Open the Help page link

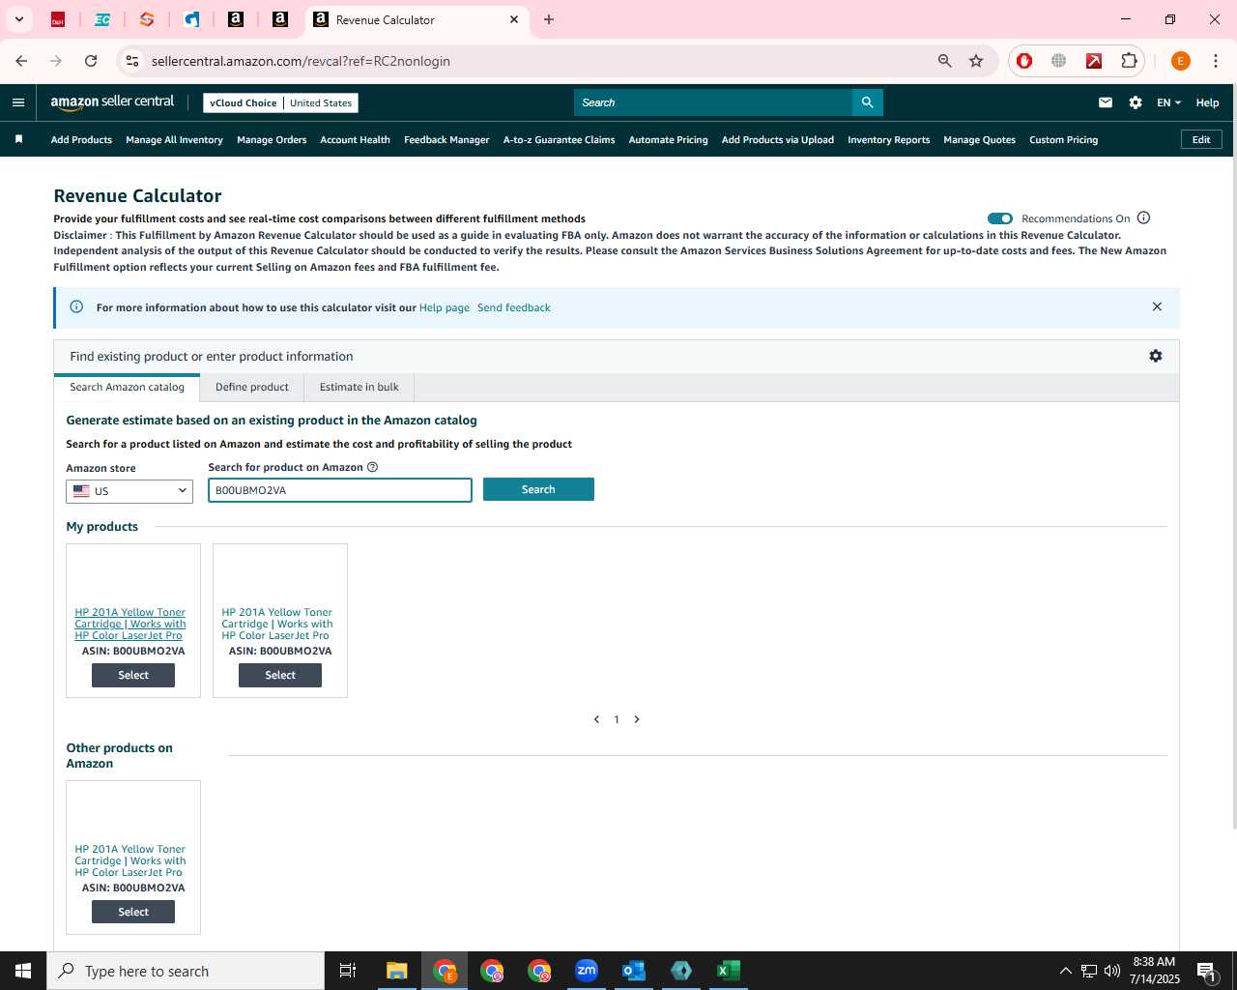point(445,307)
